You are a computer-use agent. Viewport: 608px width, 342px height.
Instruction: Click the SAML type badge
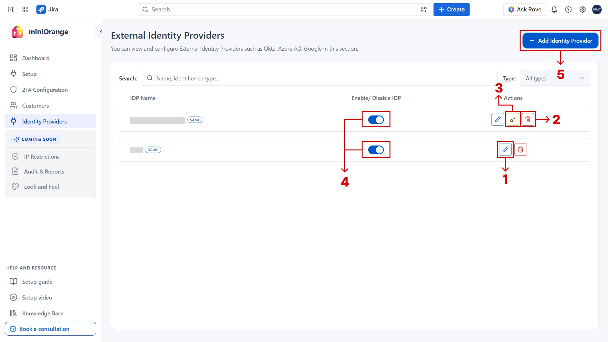click(195, 120)
